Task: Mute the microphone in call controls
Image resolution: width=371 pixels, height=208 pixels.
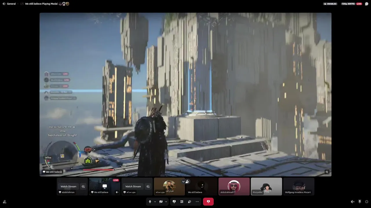Action: [150, 202]
